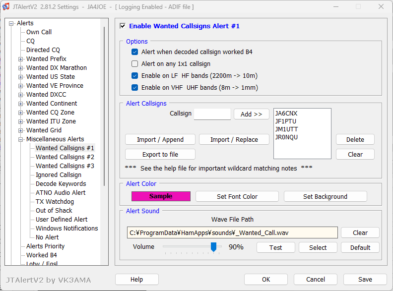Select JA6CNX in the callsign list
Screen dimensions: 393x291
click(286, 114)
